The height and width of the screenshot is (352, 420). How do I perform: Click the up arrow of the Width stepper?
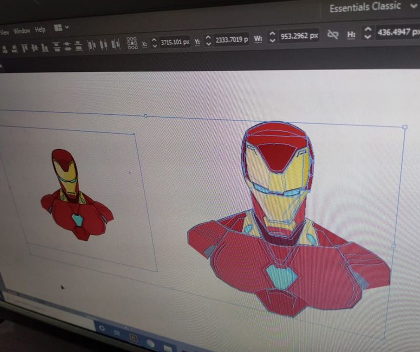point(273,34)
